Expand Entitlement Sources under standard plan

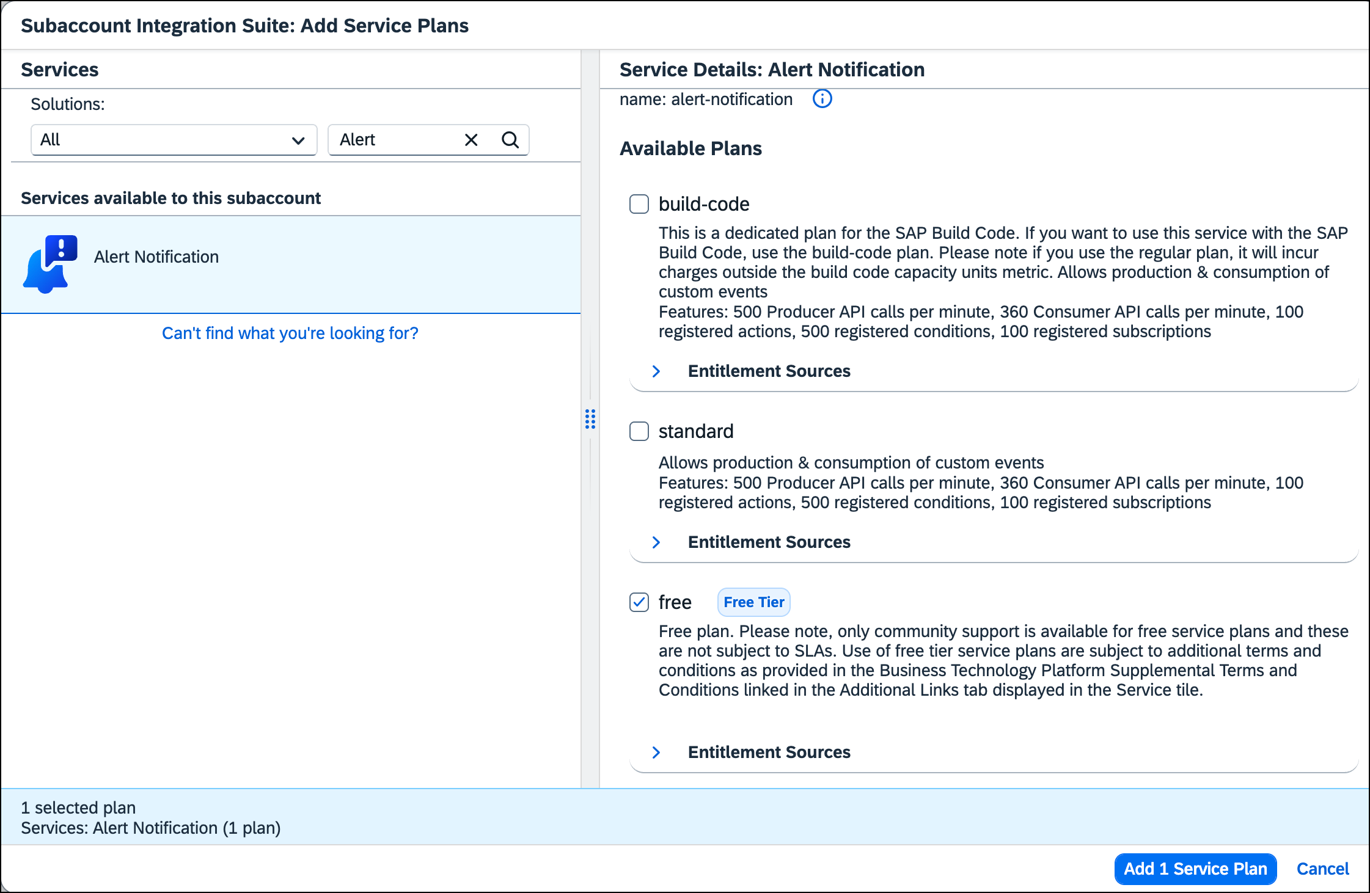pyautogui.click(x=656, y=542)
